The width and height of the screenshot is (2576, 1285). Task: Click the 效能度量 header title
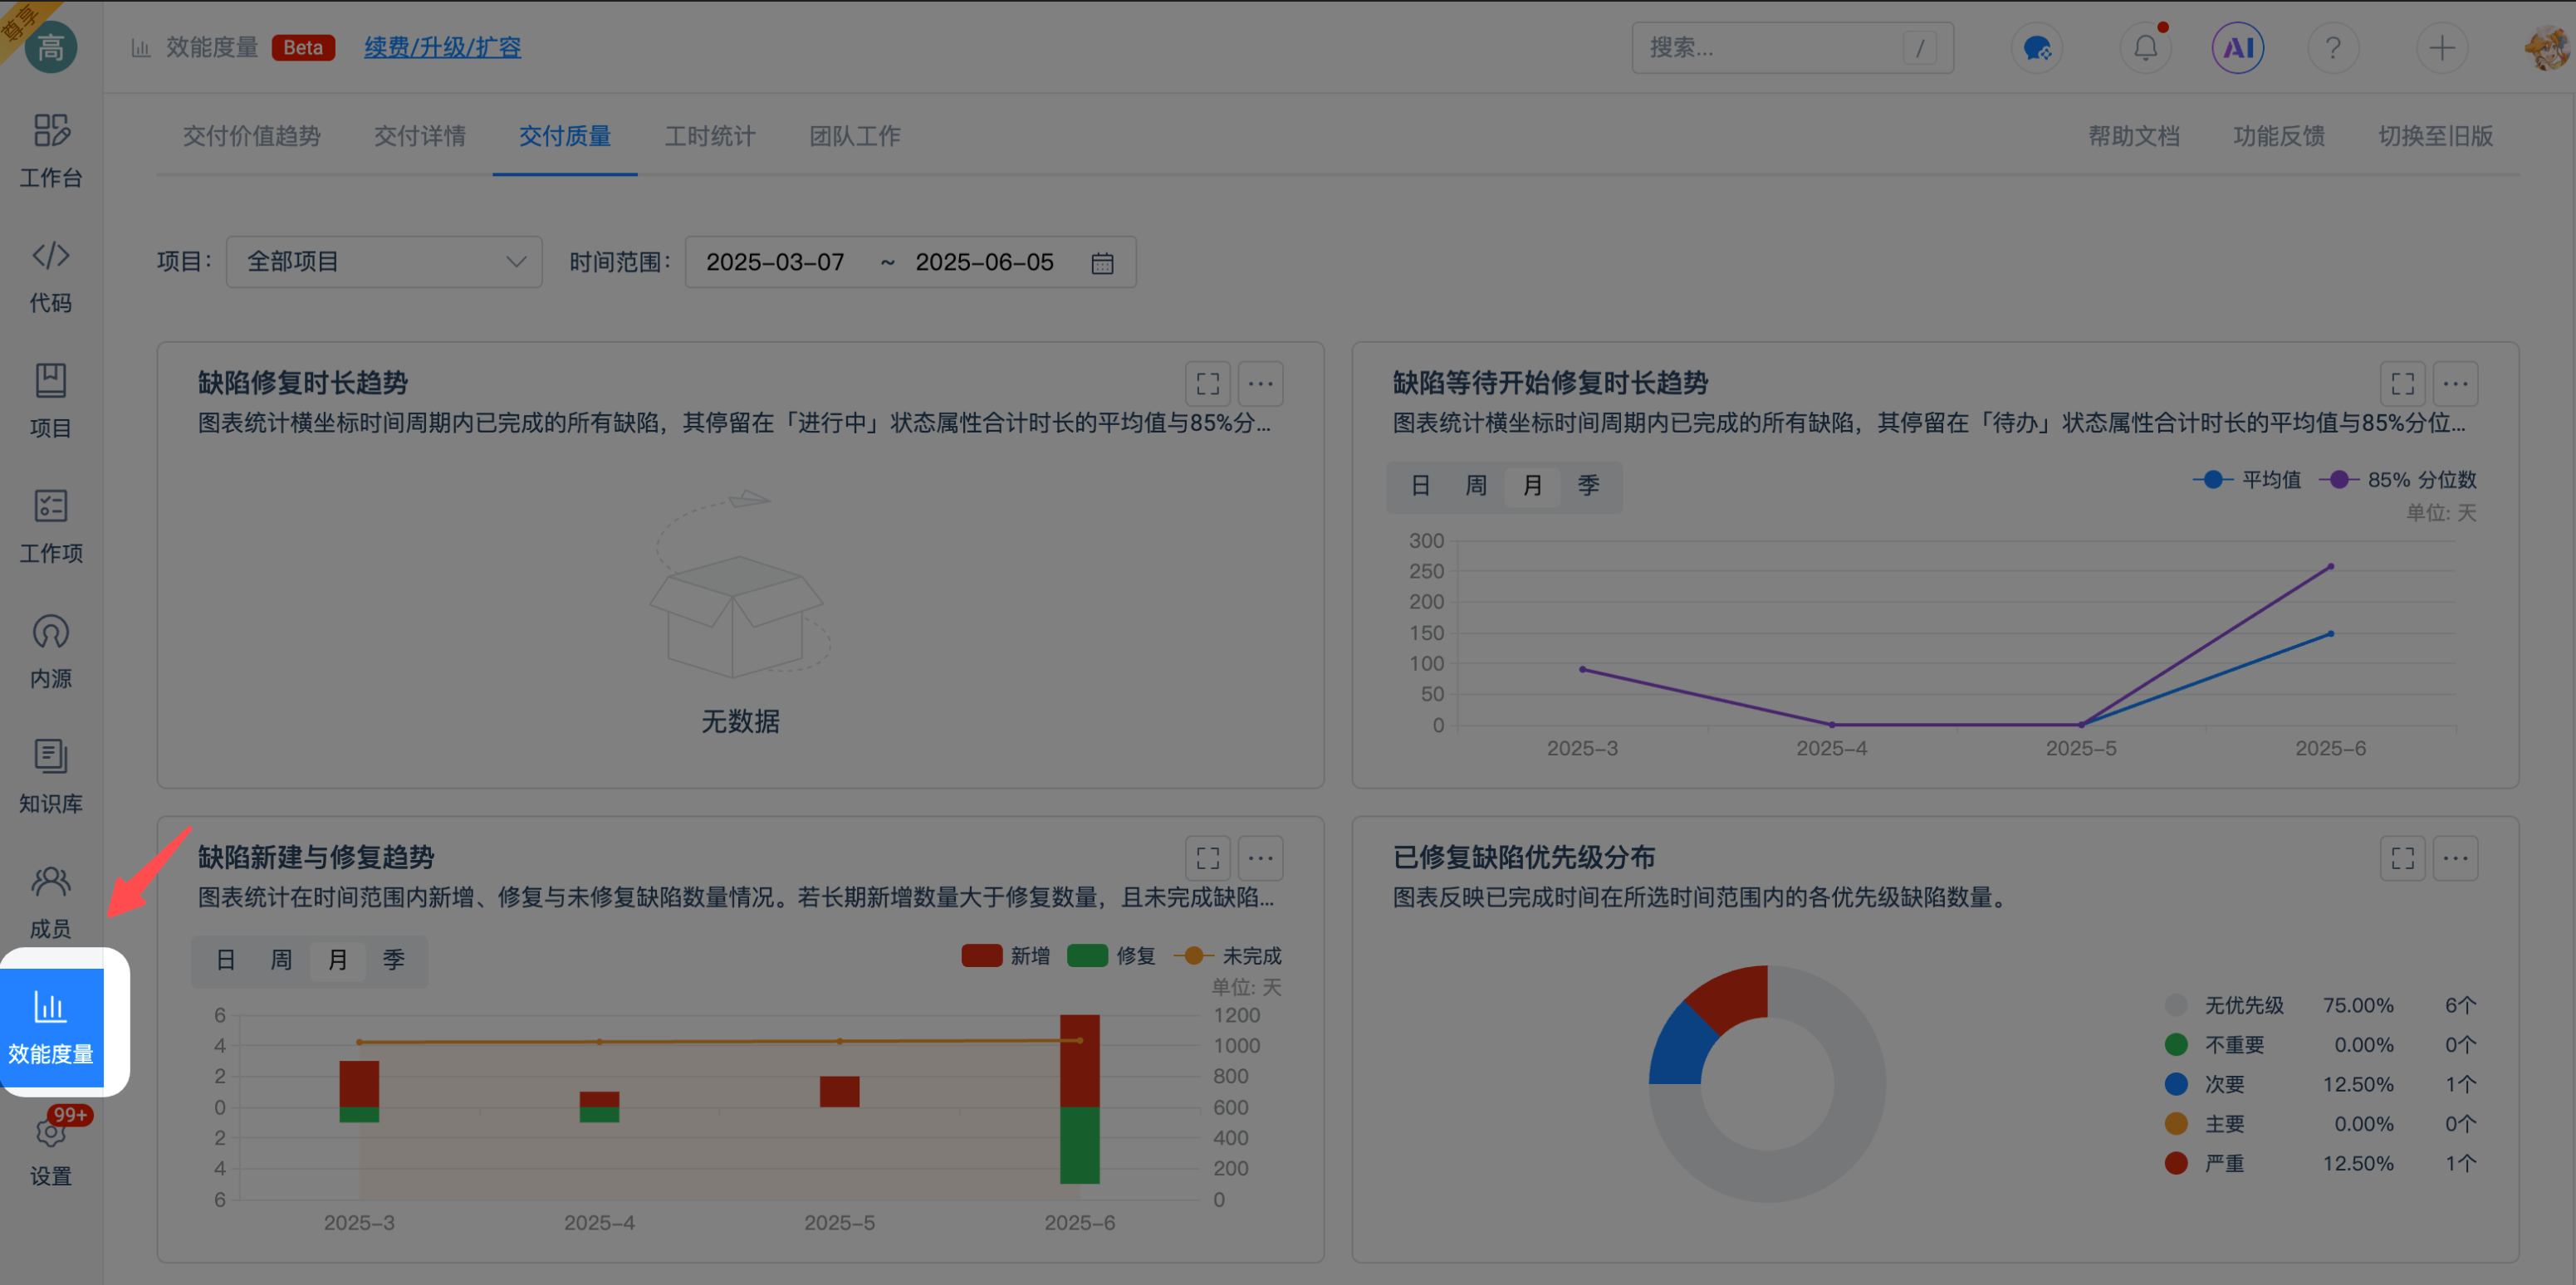pyautogui.click(x=212, y=47)
